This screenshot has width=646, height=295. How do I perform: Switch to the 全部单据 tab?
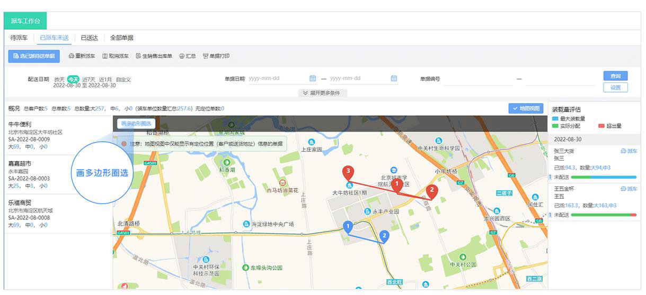click(121, 38)
